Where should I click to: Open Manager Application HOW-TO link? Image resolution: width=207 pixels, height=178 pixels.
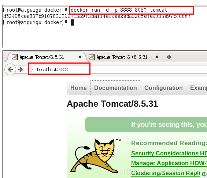(x=169, y=163)
